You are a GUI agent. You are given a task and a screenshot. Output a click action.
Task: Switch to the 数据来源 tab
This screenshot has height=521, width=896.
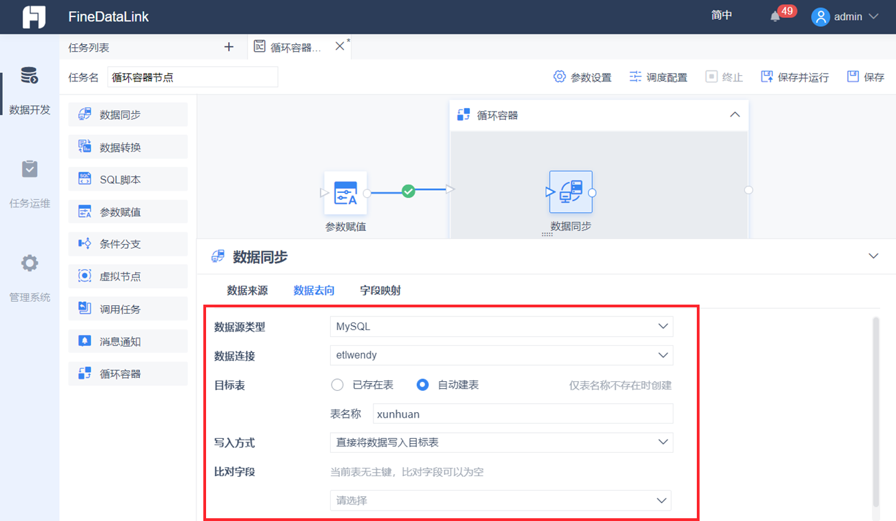point(247,291)
